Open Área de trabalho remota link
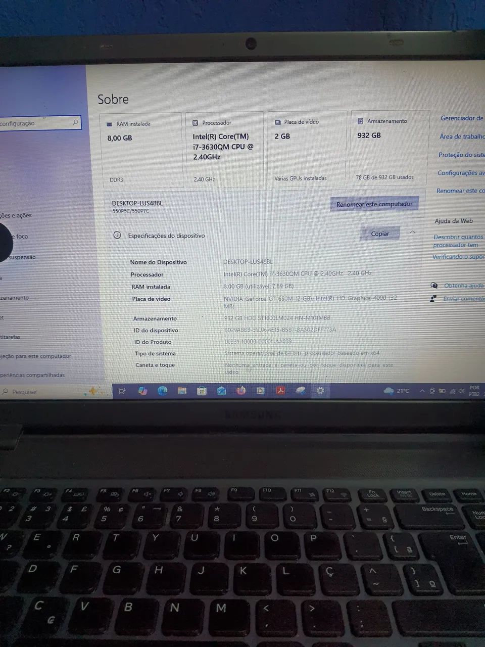This screenshot has height=647, width=485. 462,136
